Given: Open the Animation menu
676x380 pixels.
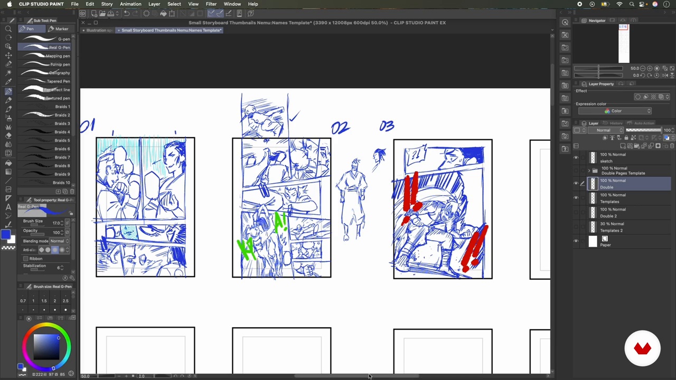Looking at the screenshot, I should pos(130,4).
